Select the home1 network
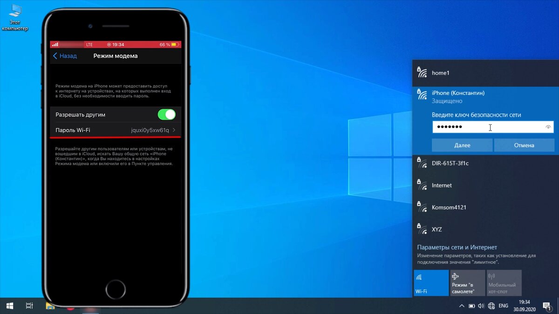559x314 pixels. click(485, 73)
